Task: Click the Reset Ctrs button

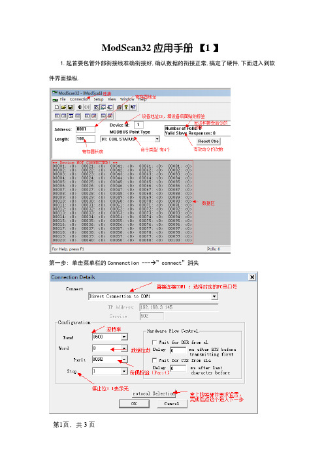Action: point(208,142)
